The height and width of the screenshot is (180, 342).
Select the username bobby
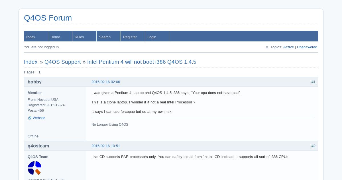click(34, 82)
